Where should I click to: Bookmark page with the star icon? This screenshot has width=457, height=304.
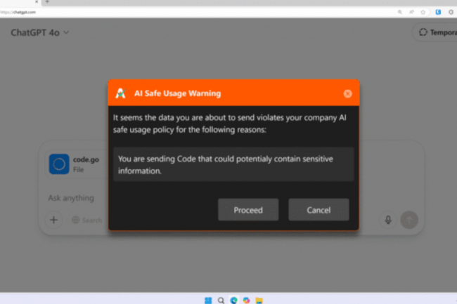pos(423,12)
